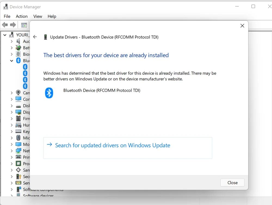This screenshot has height=205, width=272.
Task: Open the File menu
Action: (x=7, y=16)
